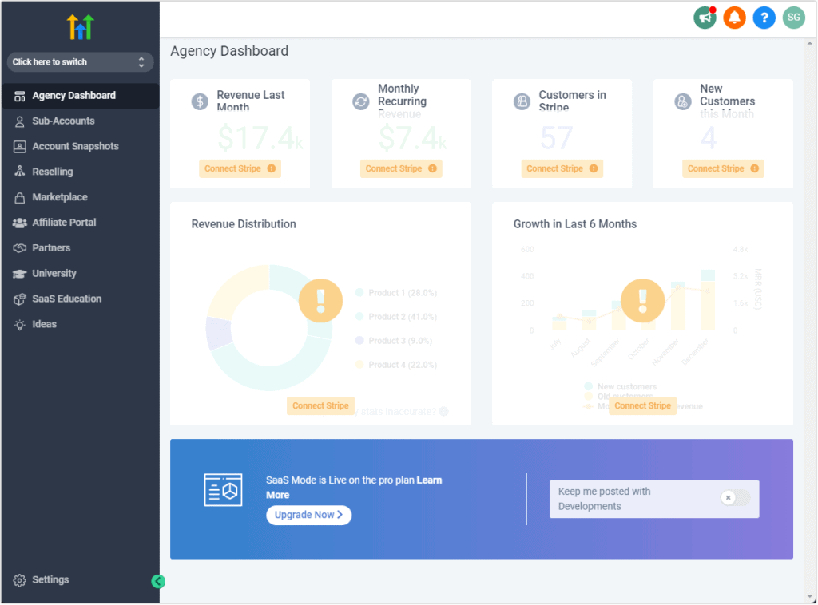This screenshot has height=605, width=818.
Task: Connect Stripe under Growth in Last 6 Months
Action: pyautogui.click(x=643, y=406)
